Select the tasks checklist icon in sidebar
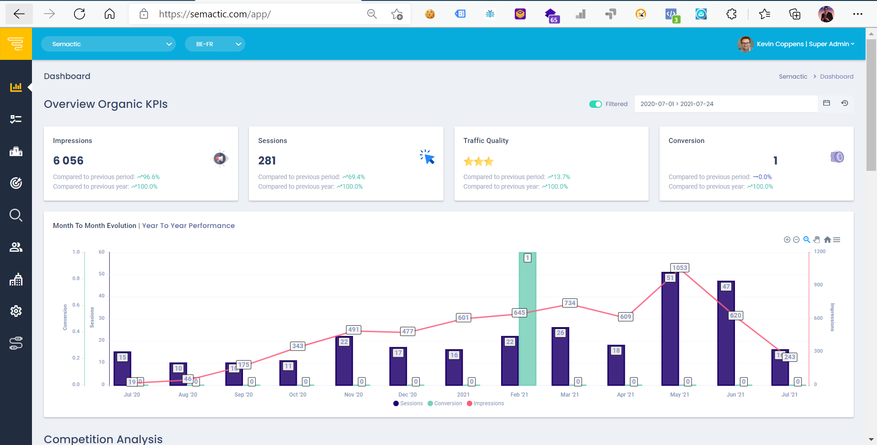877x445 pixels. (x=16, y=119)
